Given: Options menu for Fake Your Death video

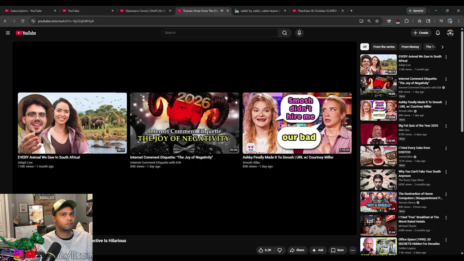Looking at the screenshot, I should [x=446, y=172].
